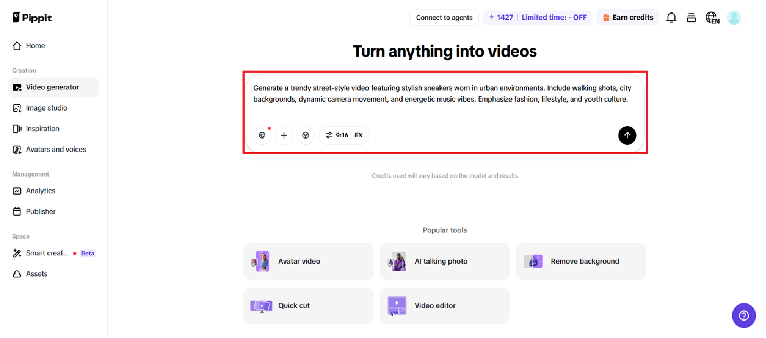
Task: Click 'Credits used will vary' note
Action: click(445, 176)
